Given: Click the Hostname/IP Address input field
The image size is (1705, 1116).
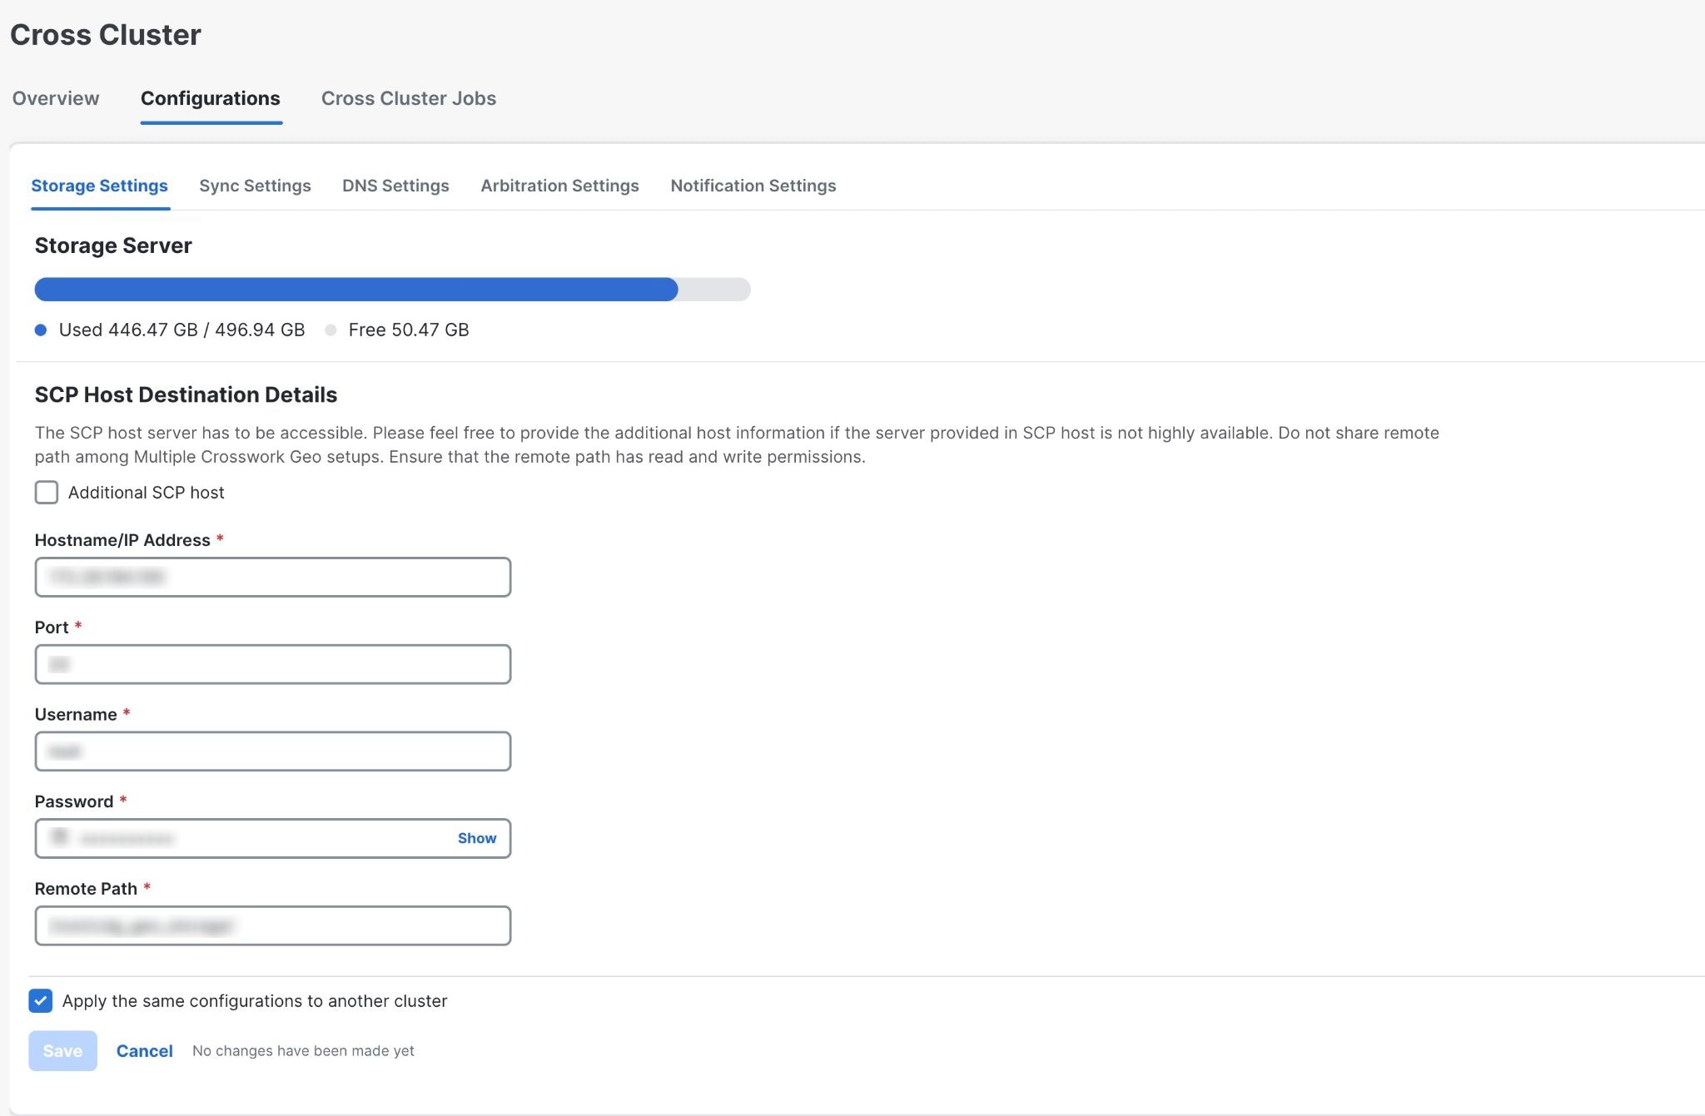Looking at the screenshot, I should coord(272,577).
